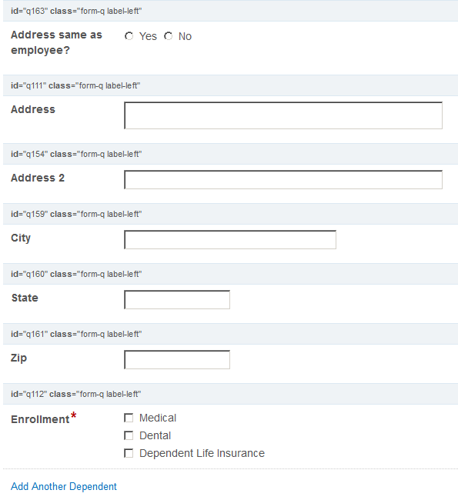
Task: Check the Dental enrollment checkbox
Action: tap(129, 435)
